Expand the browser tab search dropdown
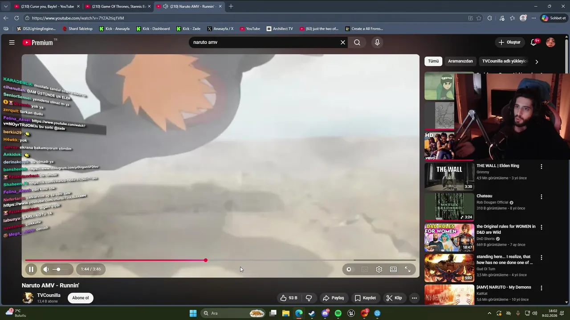 [5, 6]
